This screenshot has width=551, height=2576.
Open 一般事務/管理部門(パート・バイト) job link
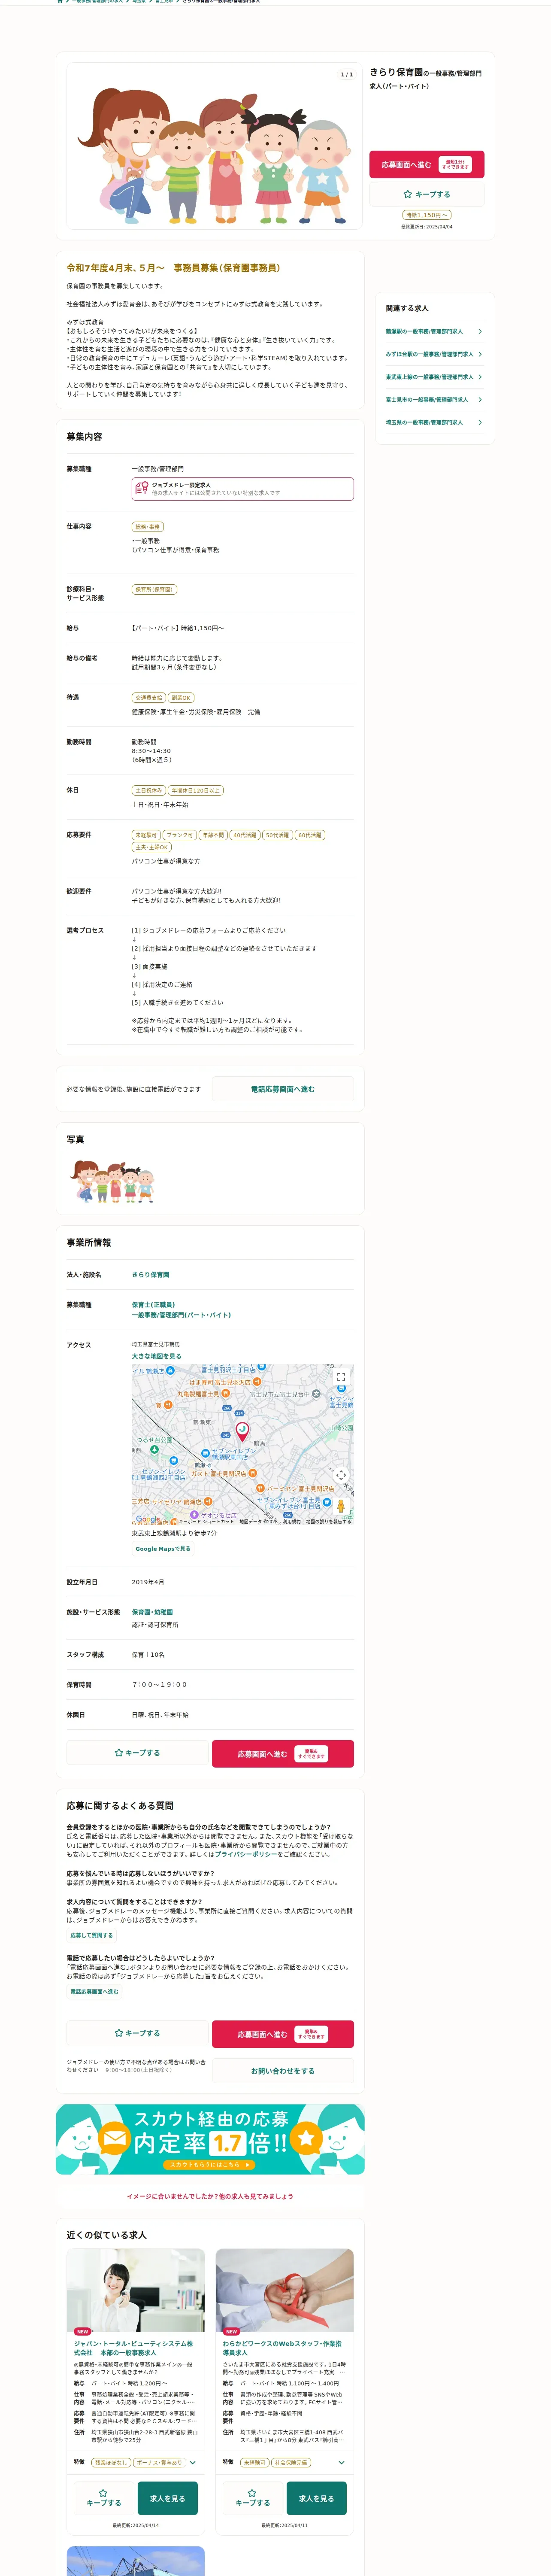click(181, 1315)
